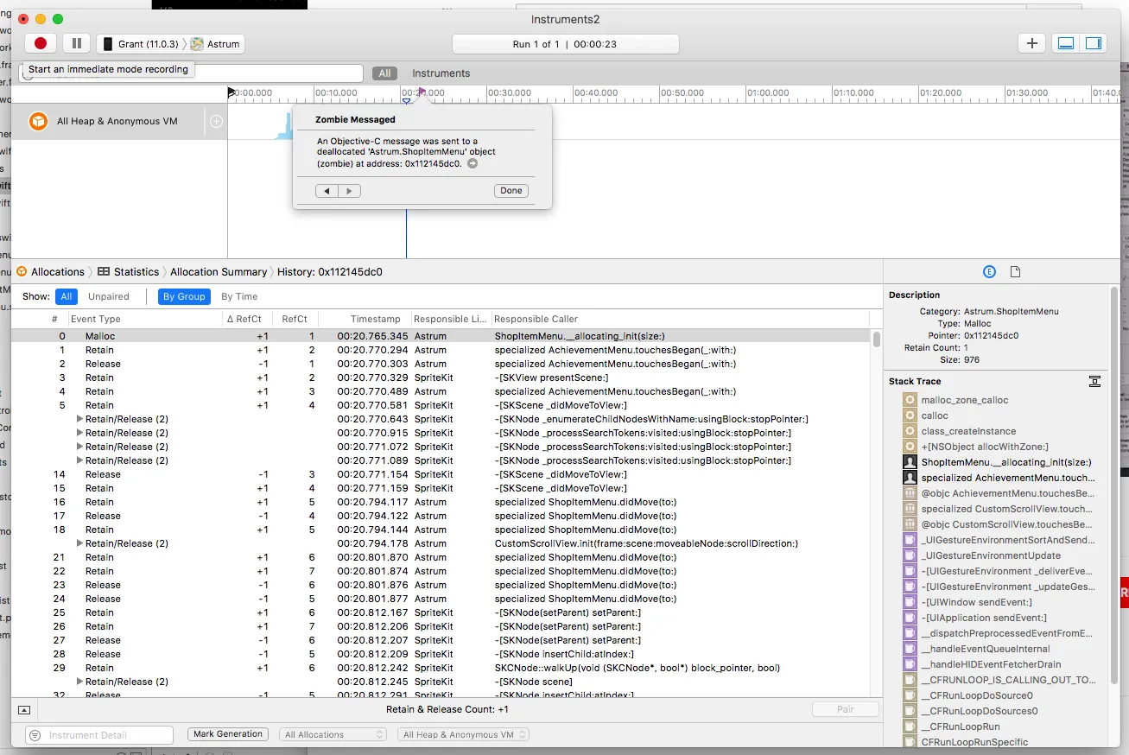Open the Extended Detail inspector tab
Viewport: 1129px width, 755px height.
point(990,272)
